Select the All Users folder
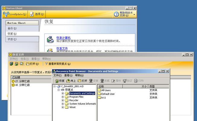 (x=104, y=90)
